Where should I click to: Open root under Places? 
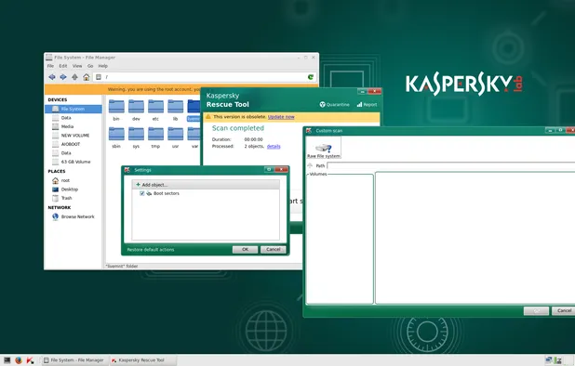[x=74, y=180]
